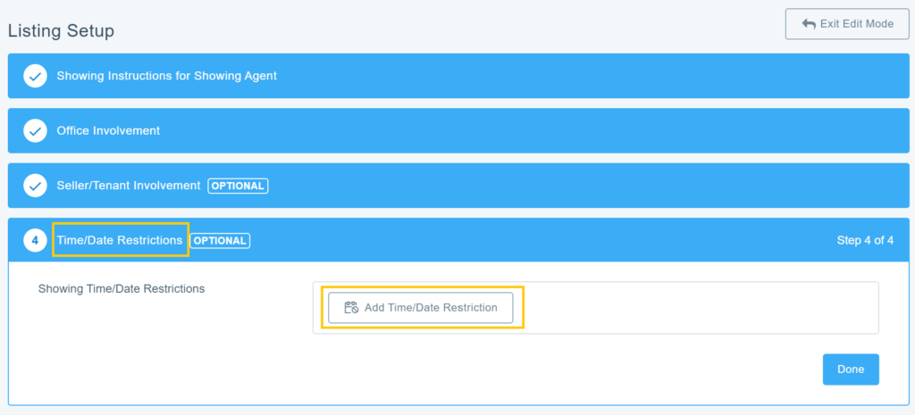The image size is (915, 415).
Task: Click the Listing Setup page heading
Action: [61, 31]
